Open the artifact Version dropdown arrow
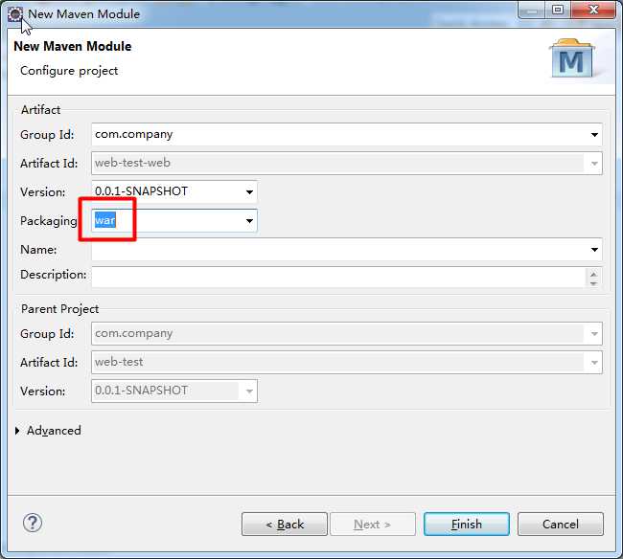This screenshot has width=623, height=559. coord(249,192)
